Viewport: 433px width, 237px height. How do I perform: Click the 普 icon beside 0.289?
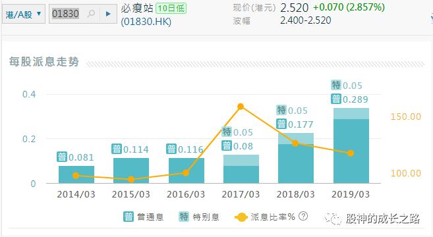[x=336, y=99]
